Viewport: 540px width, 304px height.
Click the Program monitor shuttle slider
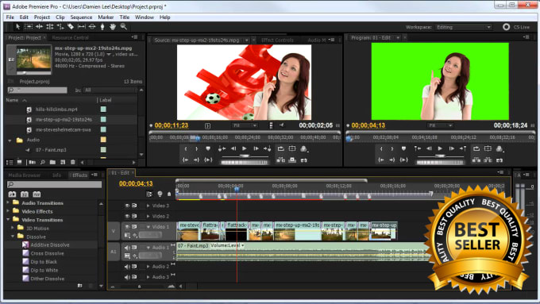[x=440, y=156]
